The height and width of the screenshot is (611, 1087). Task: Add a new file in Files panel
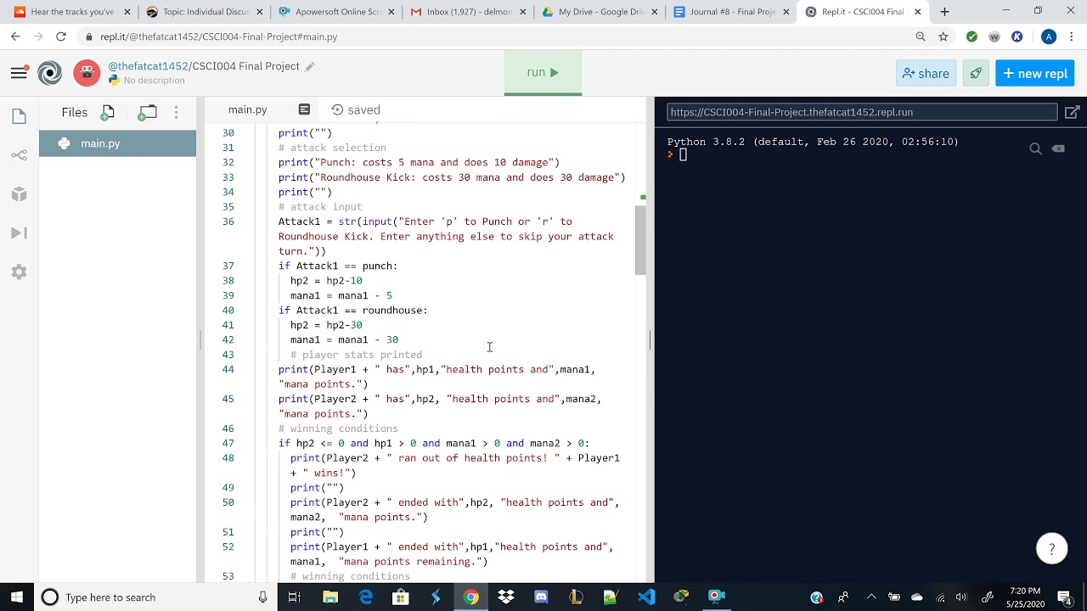pos(108,112)
